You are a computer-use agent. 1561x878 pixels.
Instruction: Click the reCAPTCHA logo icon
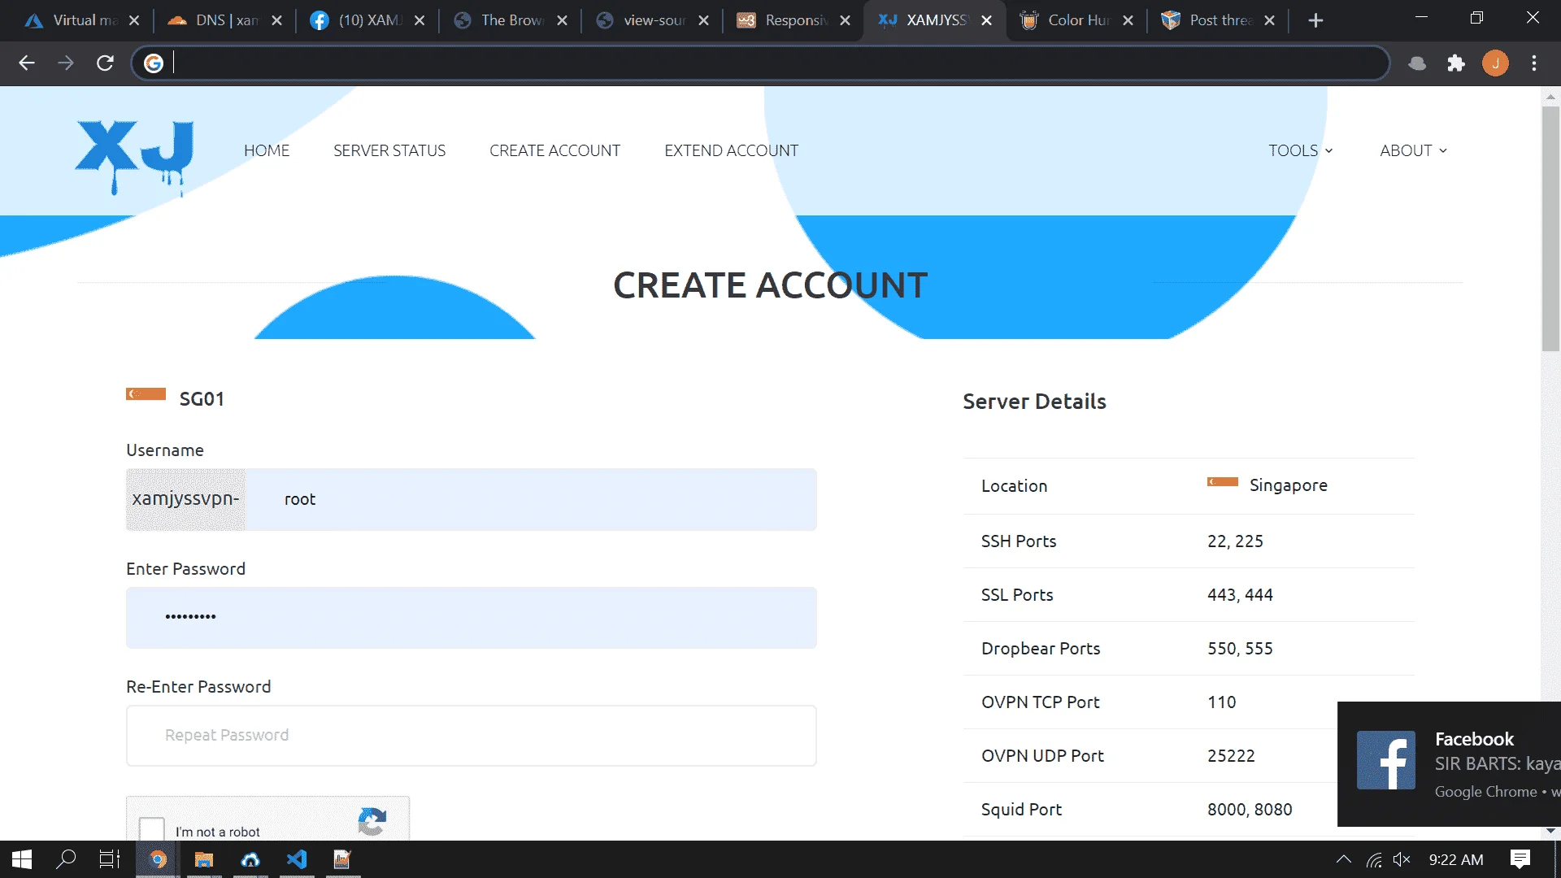(372, 822)
